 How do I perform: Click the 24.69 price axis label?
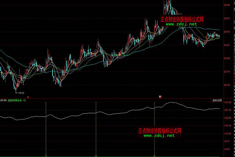click(x=227, y=58)
